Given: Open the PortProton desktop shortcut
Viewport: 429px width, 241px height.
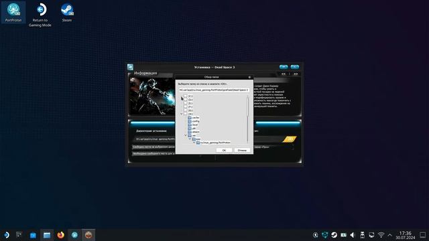Looking at the screenshot, I should click(13, 12).
